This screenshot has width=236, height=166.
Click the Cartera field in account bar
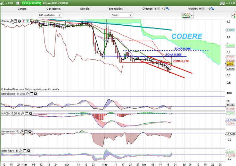coord(24,9)
